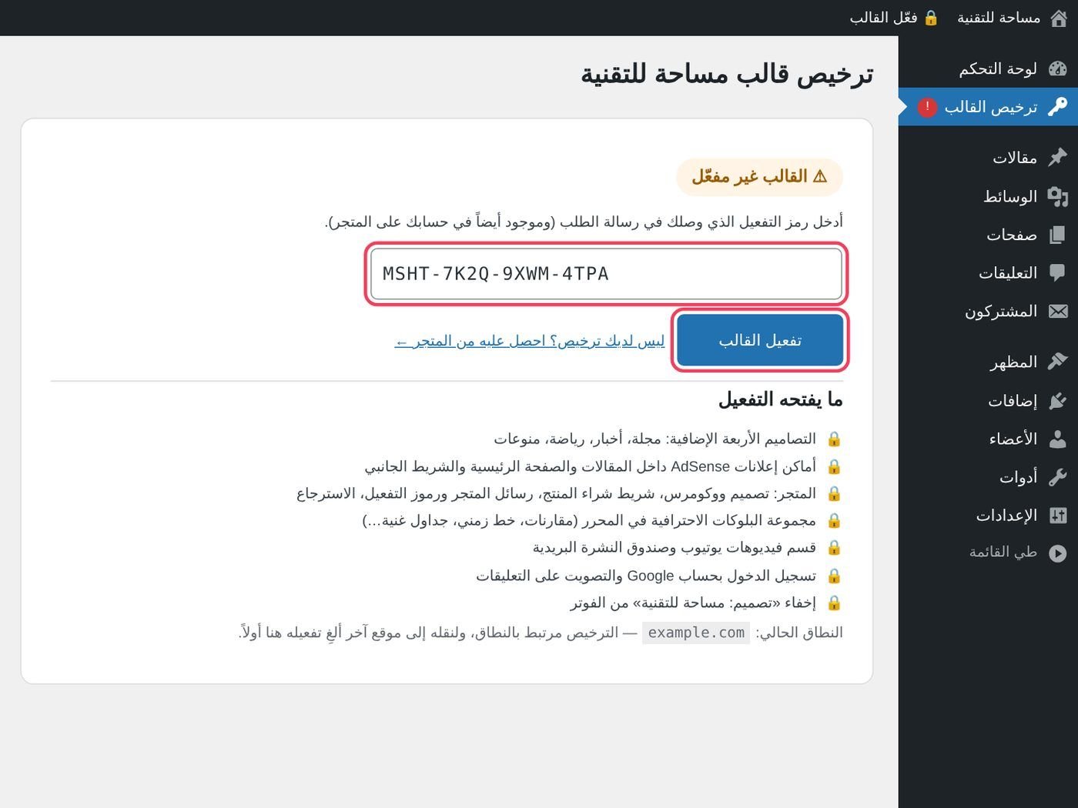The height and width of the screenshot is (808, 1078).
Task: Click the media icon beside الوسائط
Action: click(1058, 196)
